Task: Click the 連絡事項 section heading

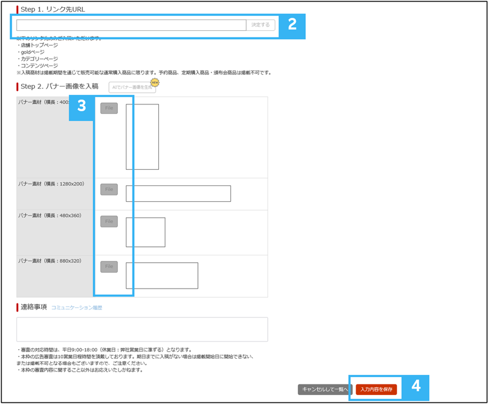Action: coord(34,307)
